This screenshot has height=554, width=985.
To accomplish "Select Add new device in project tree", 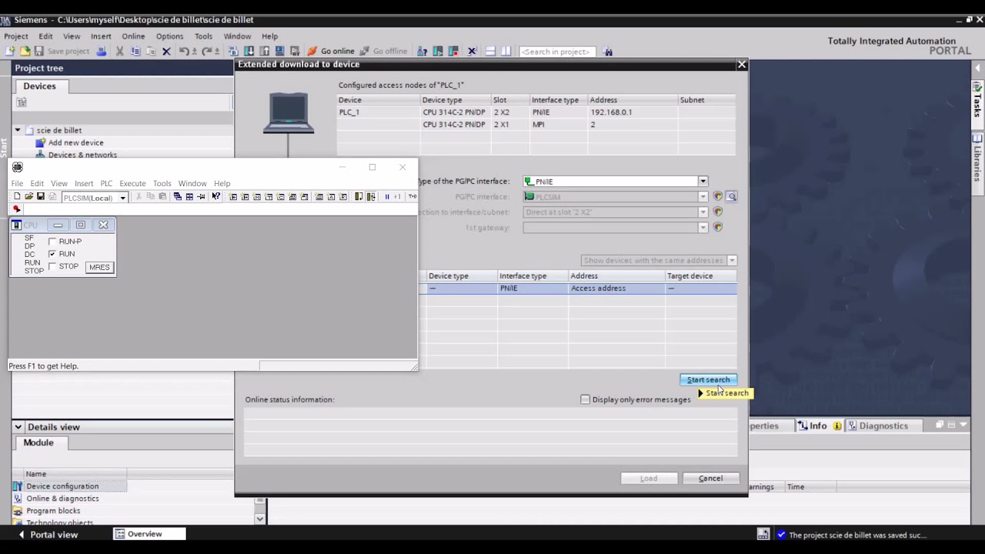I will [x=75, y=142].
